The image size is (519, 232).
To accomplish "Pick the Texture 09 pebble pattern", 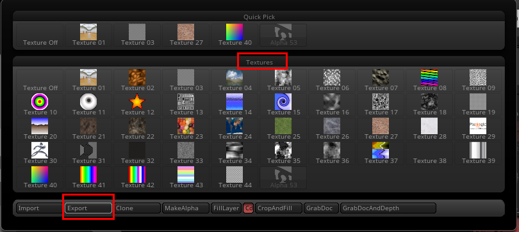I will pos(477,80).
